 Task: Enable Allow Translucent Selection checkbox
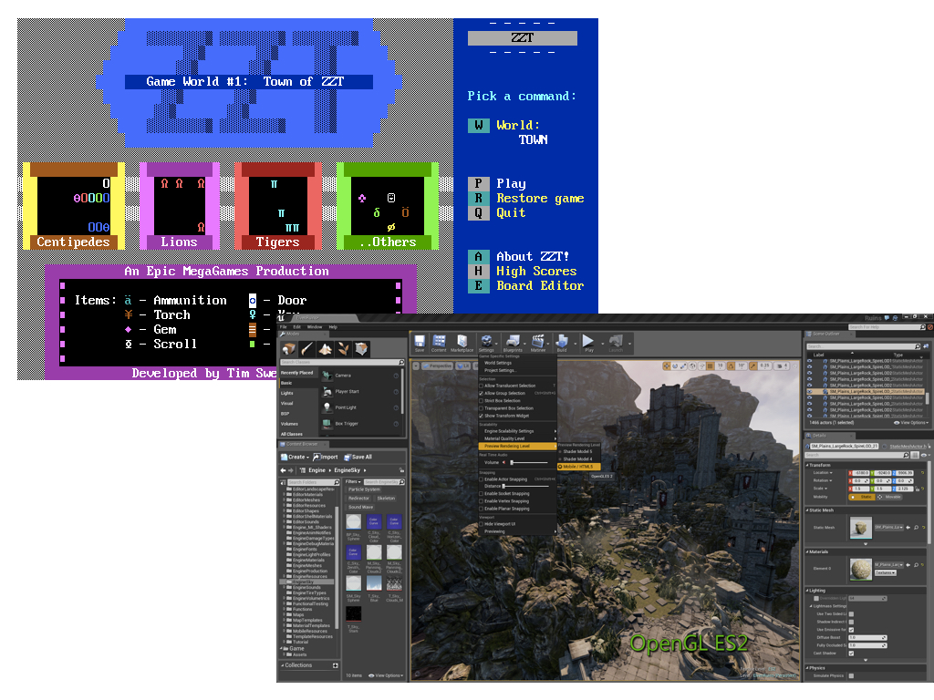click(x=482, y=386)
